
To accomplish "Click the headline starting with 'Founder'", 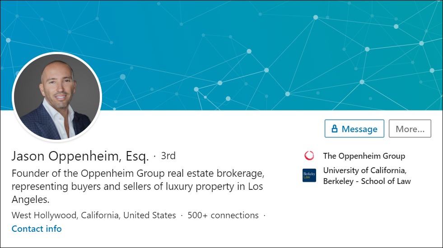I will 137,174.
